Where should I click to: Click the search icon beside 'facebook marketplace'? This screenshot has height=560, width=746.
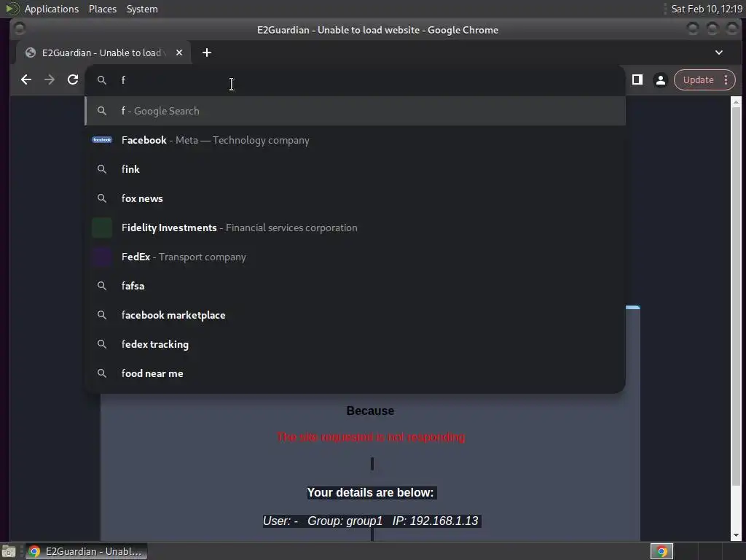pyautogui.click(x=102, y=315)
